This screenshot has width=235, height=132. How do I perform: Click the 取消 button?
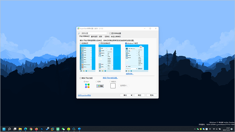tap(152, 95)
